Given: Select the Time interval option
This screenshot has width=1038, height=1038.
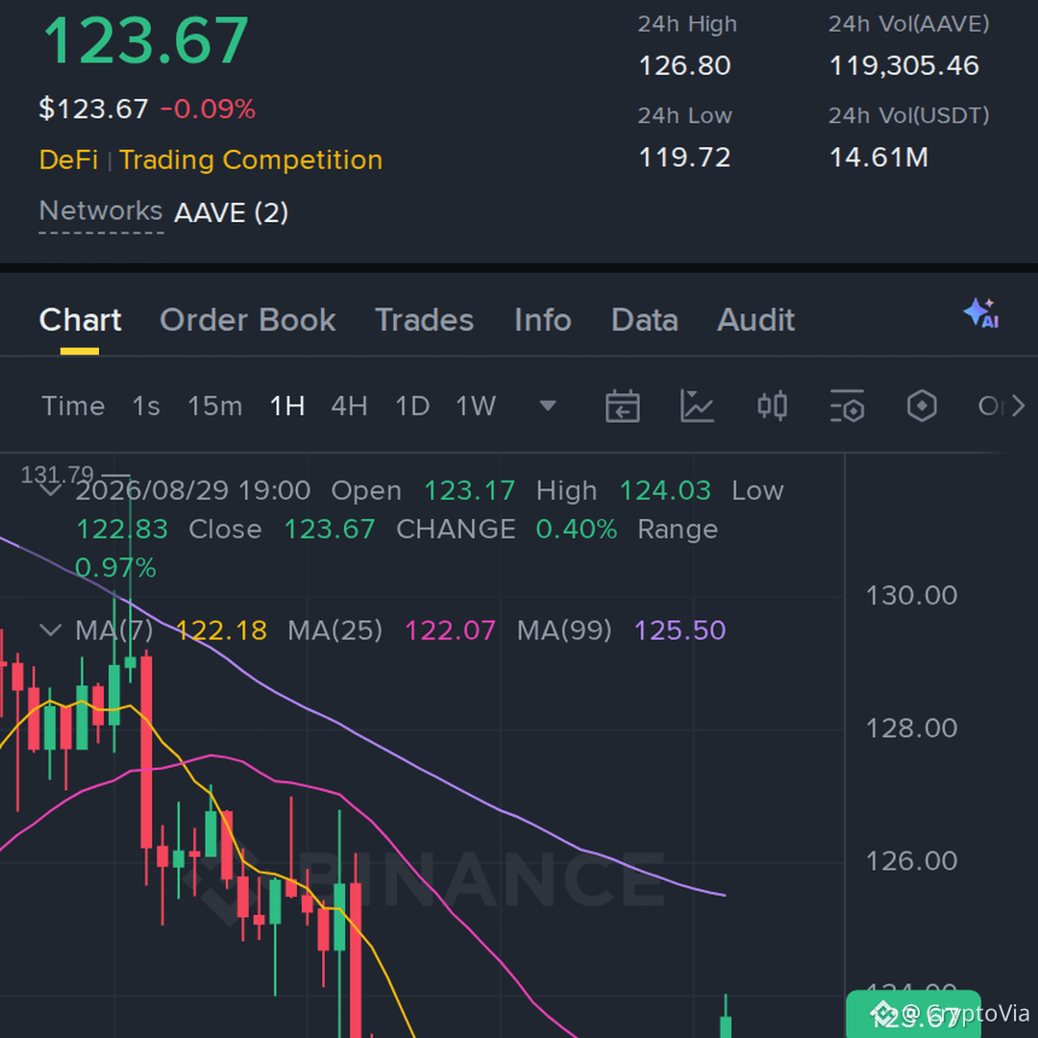Looking at the screenshot, I should 73,406.
